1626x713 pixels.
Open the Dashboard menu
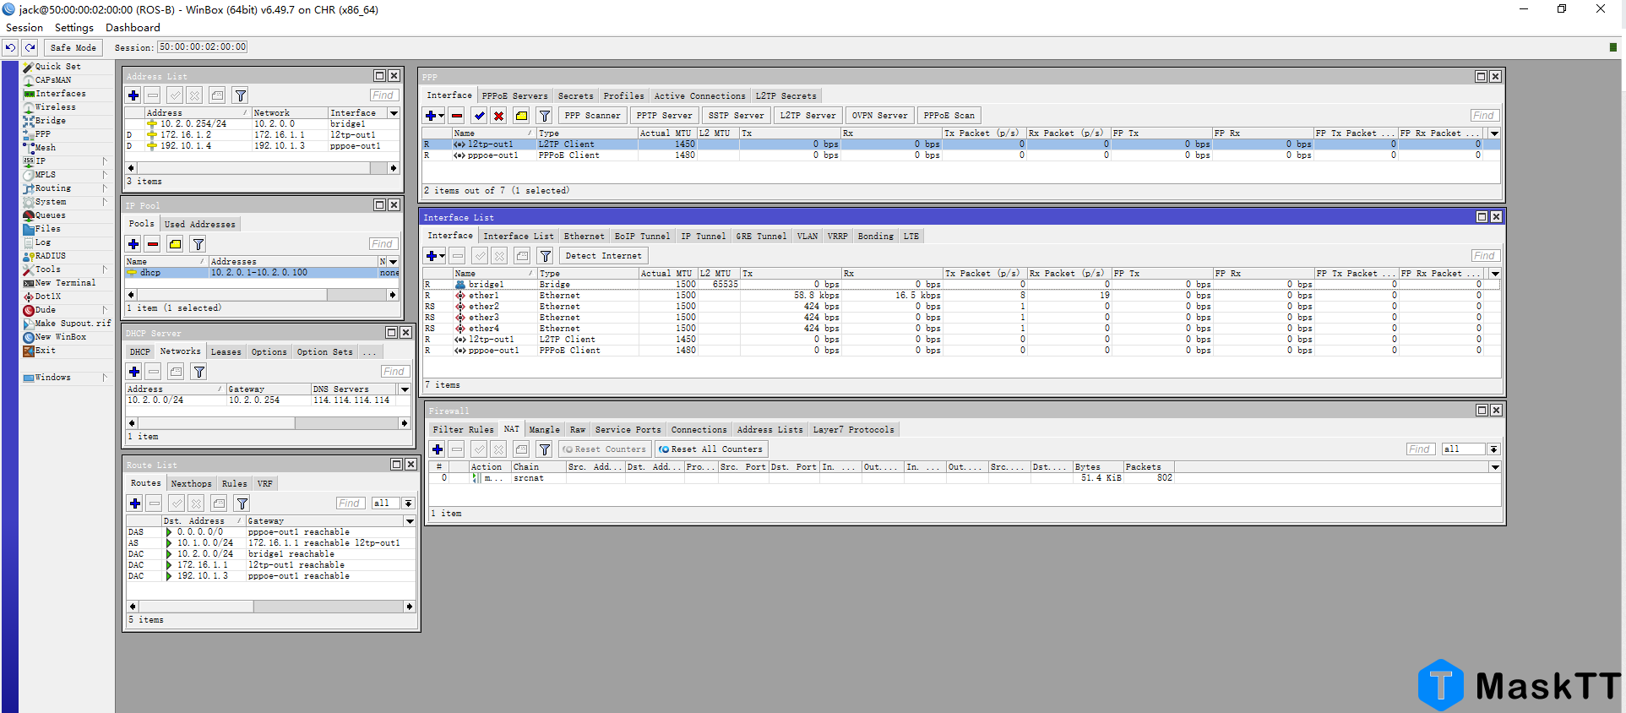[133, 28]
